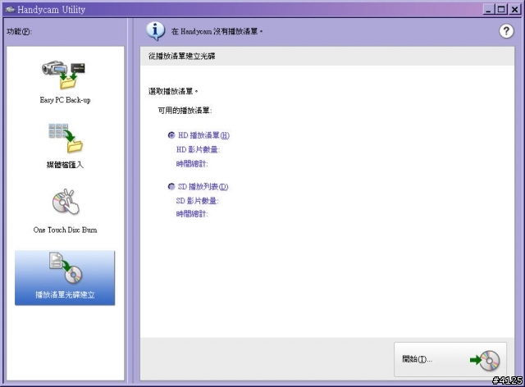Open help via the question mark icon

click(x=506, y=31)
